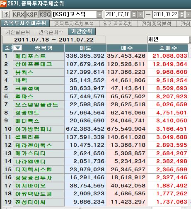Screen dimensions: 191x209
Task: Click net buy value 3,049,688
Action: pos(172,137)
